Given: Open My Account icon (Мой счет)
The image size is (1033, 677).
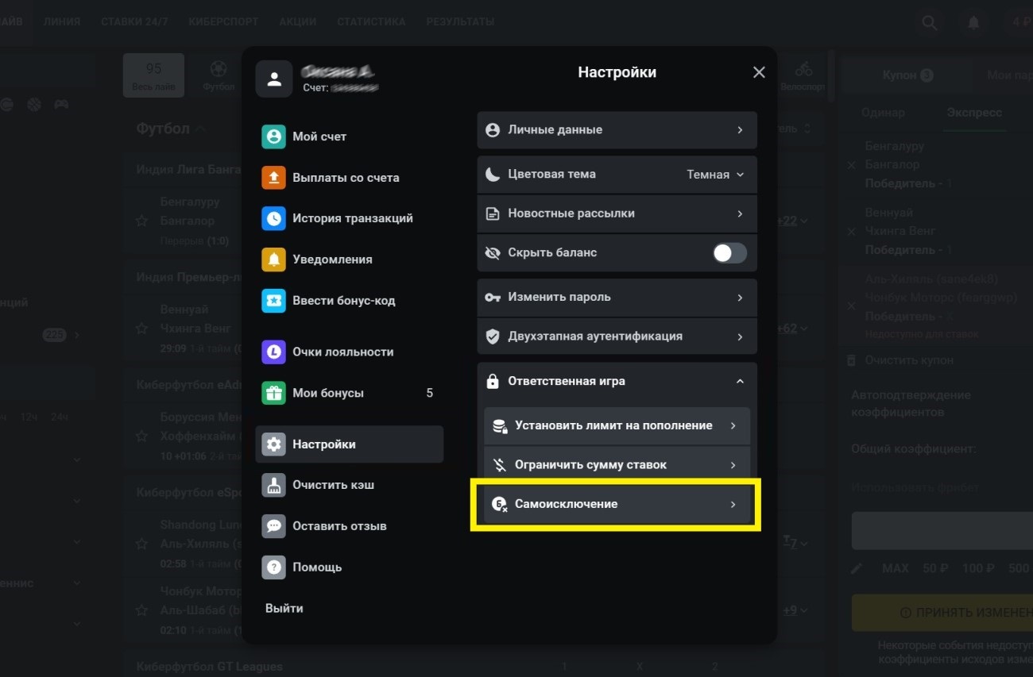Looking at the screenshot, I should click(x=273, y=137).
